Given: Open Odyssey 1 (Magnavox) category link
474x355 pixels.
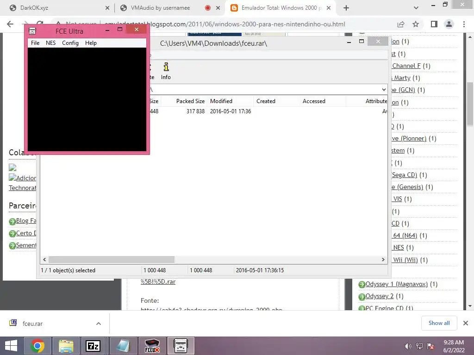Looking at the screenshot, I should tap(397, 284).
